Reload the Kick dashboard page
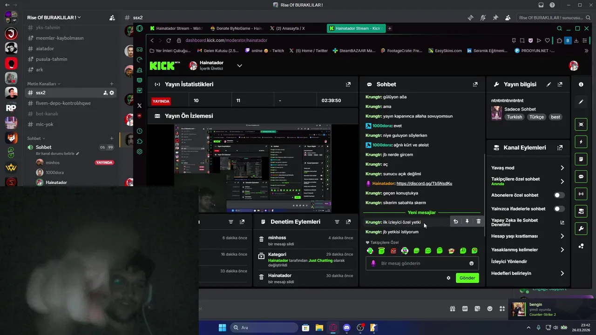 pos(169,40)
